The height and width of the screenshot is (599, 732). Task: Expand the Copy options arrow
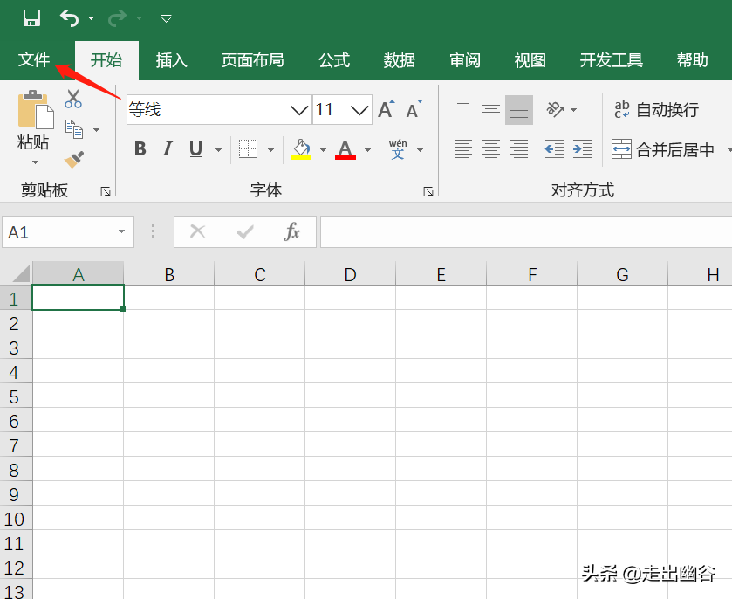click(96, 130)
